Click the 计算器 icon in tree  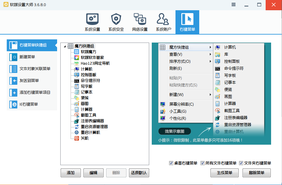pyautogui.click(x=76, y=109)
